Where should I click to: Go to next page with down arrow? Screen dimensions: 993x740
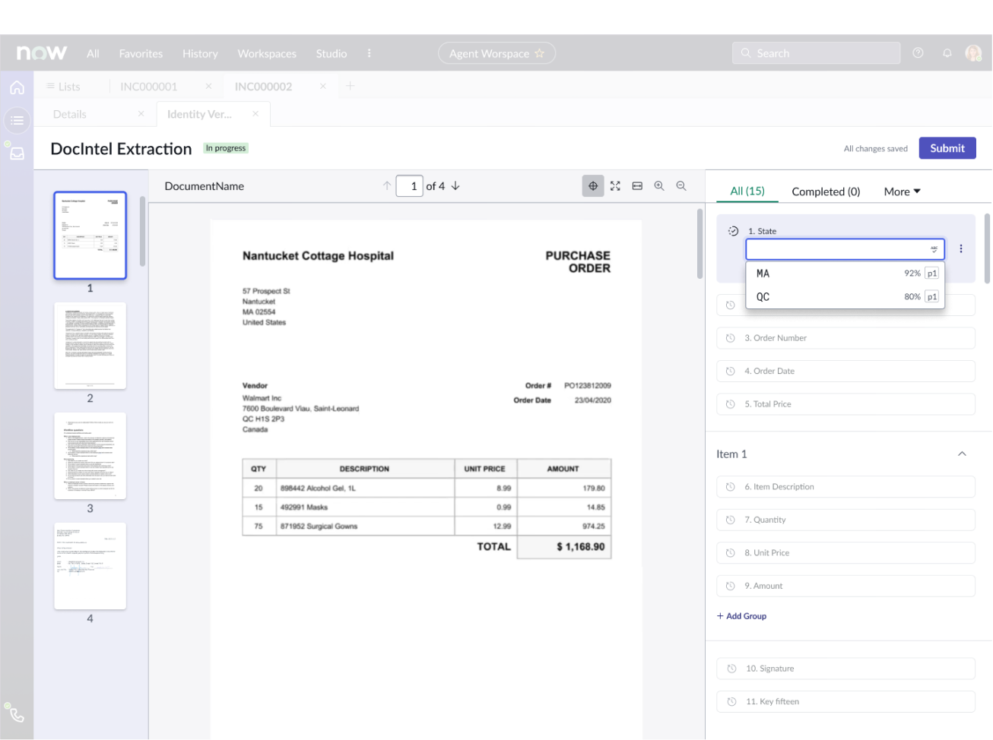(x=455, y=186)
